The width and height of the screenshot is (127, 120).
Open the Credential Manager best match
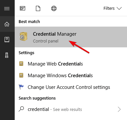(71, 37)
